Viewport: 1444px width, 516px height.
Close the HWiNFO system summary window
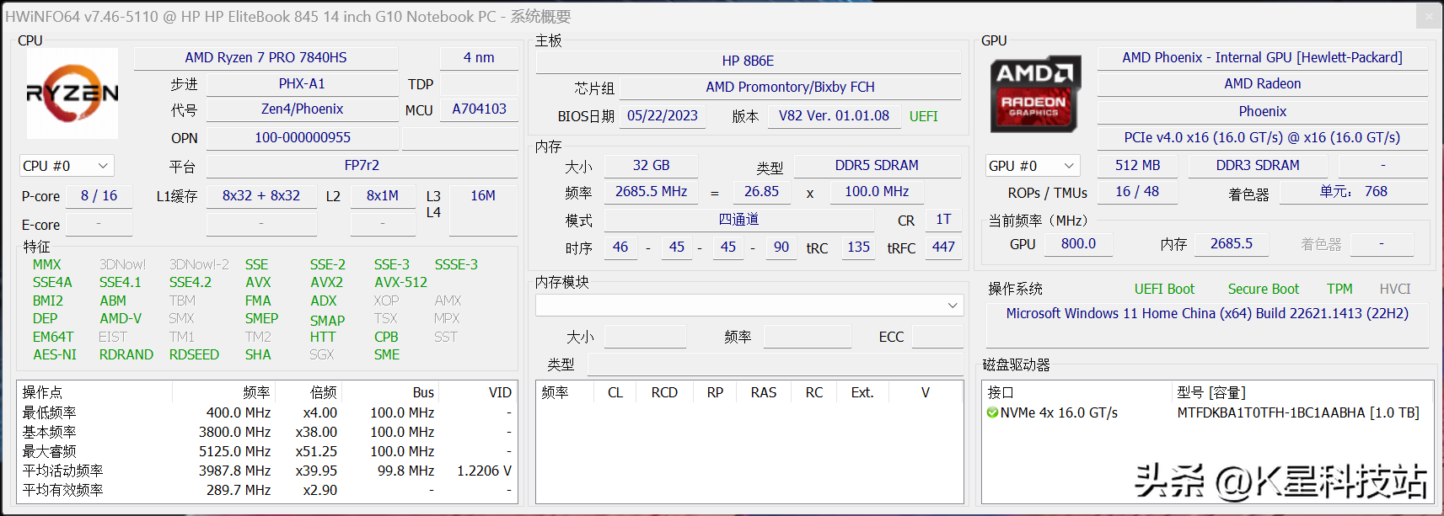[x=1428, y=16]
